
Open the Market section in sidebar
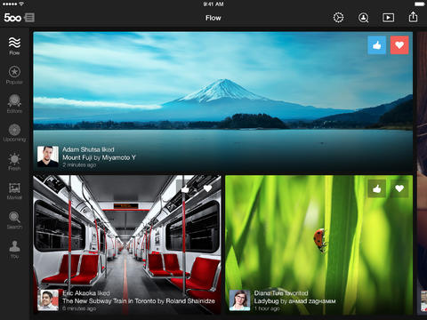14,191
